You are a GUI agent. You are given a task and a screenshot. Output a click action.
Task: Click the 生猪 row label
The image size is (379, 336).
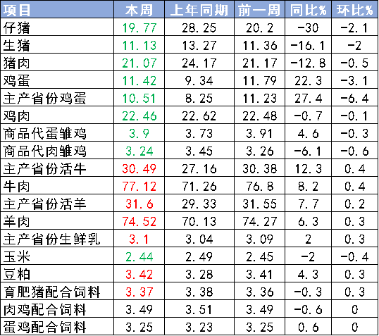coord(17,46)
